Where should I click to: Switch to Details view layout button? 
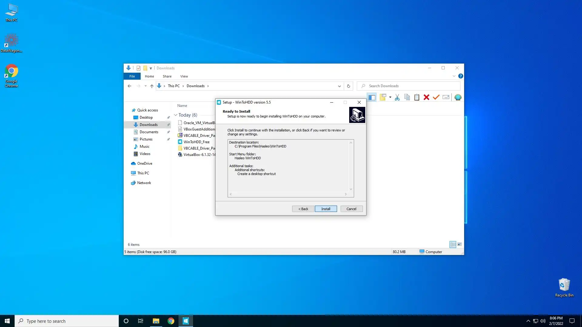coord(453,244)
